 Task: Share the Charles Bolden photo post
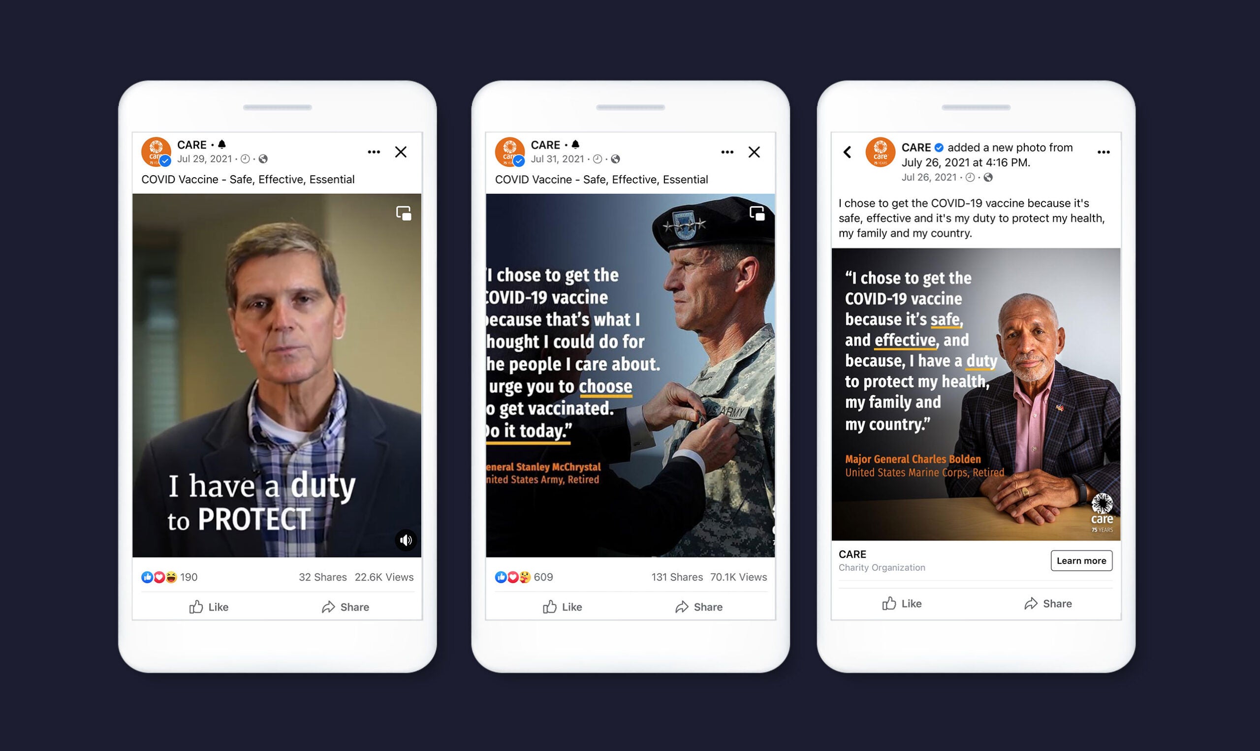pyautogui.click(x=1048, y=603)
